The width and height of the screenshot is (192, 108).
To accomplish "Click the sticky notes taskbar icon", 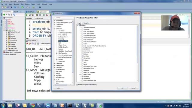I will [x=92, y=106].
